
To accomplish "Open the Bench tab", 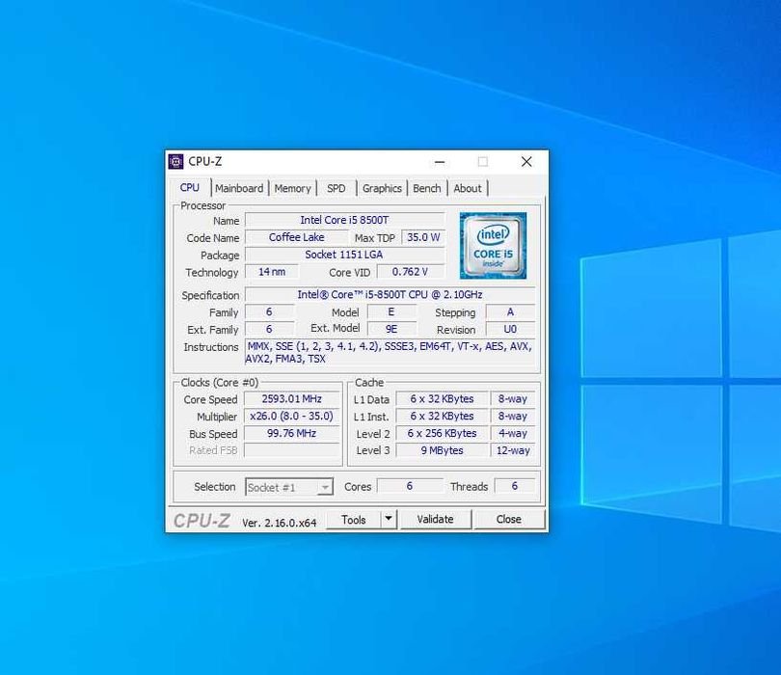I will click(x=427, y=188).
